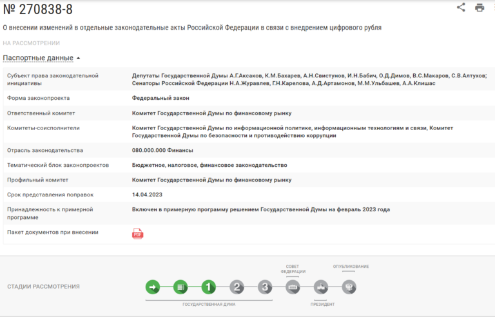Open the PDF document package icon
Viewport: 495px width, 322px height.
tap(137, 234)
